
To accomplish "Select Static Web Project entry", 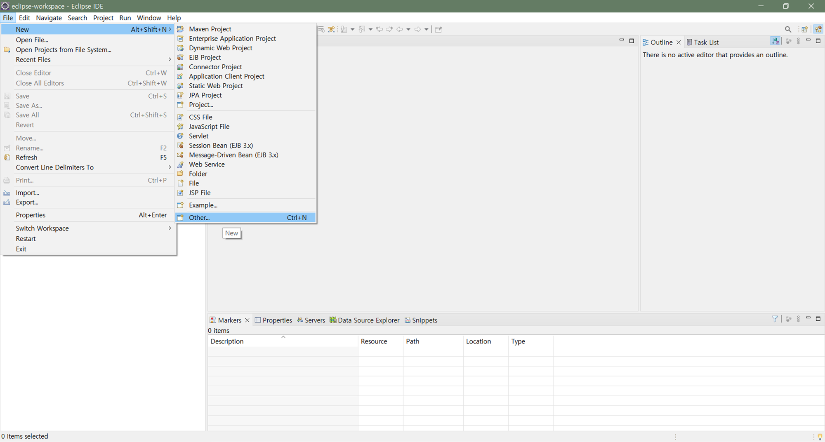I will pos(245,86).
